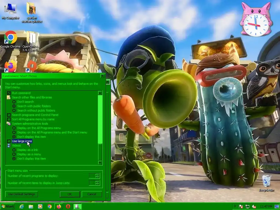The width and height of the screenshot is (280, 210).
Task: Select Search with public folders option
Action: pyautogui.click(x=14, y=106)
